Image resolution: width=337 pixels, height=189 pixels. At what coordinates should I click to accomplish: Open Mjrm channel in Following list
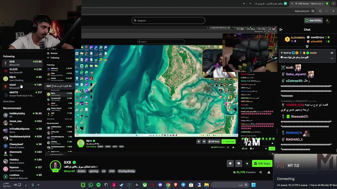pos(22,78)
